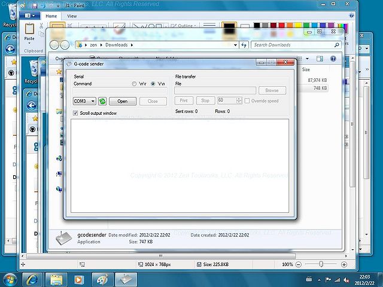Switch to Paint's Home ribbon tab
The width and height of the screenshot is (383, 287).
pyautogui.click(x=51, y=16)
